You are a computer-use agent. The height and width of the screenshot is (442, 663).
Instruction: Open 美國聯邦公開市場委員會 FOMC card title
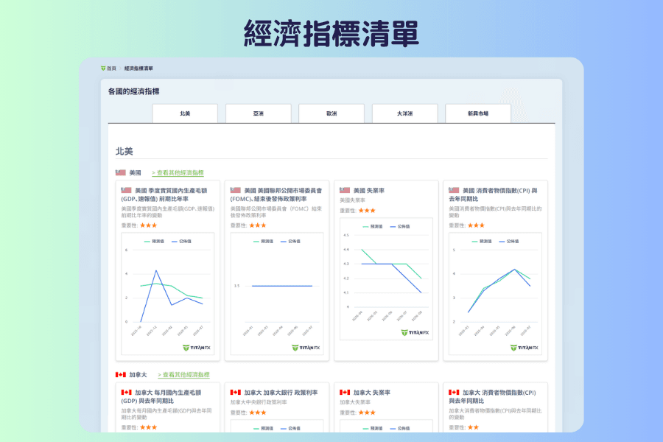[276, 194]
